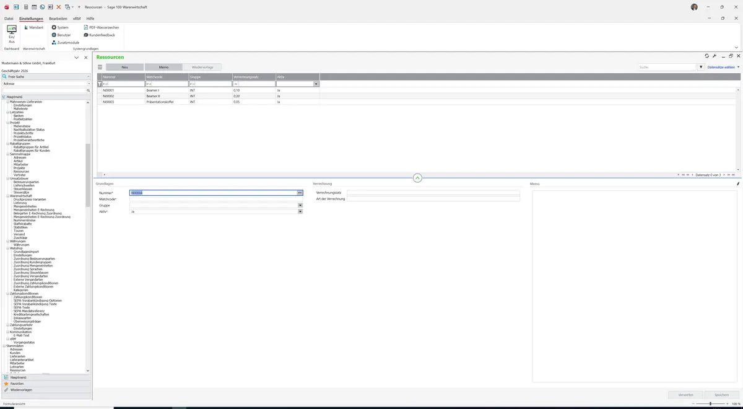Open System settings in the ribbon
The width and height of the screenshot is (743, 409).
[x=60, y=27]
